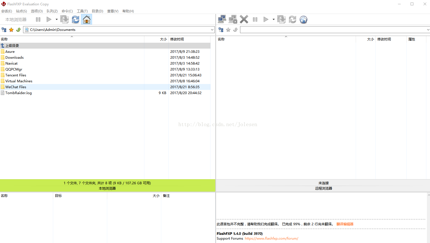Select the Axure folder
This screenshot has width=430, height=243.
point(105,52)
